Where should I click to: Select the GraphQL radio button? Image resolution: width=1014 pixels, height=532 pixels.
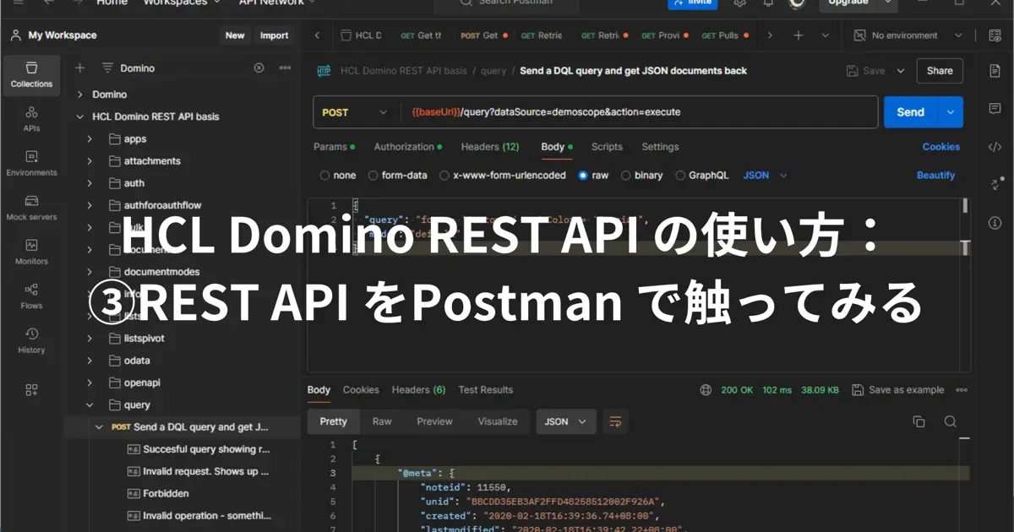coord(680,176)
